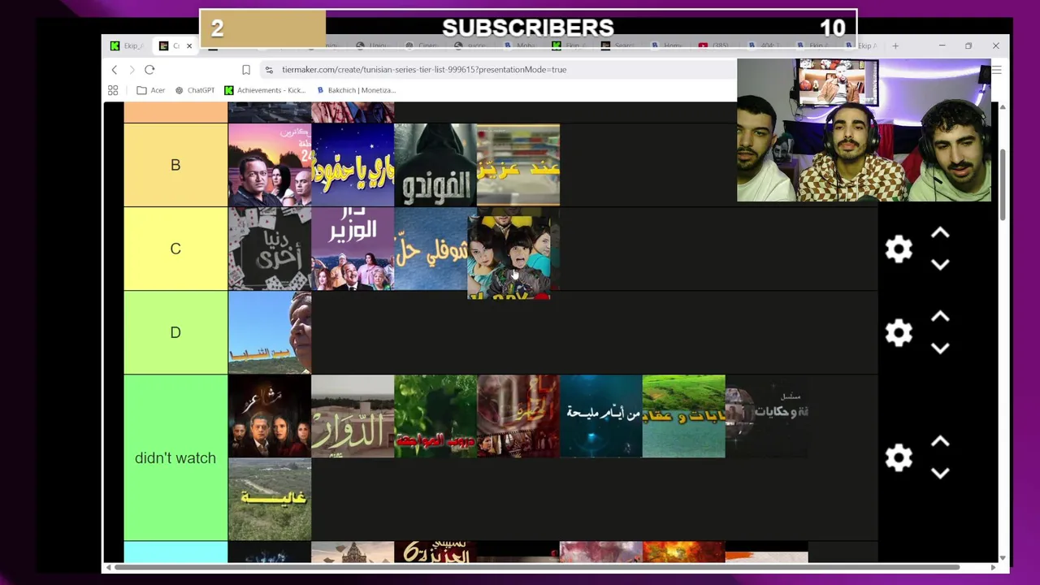
Task: Select the B tier label
Action: tap(175, 165)
